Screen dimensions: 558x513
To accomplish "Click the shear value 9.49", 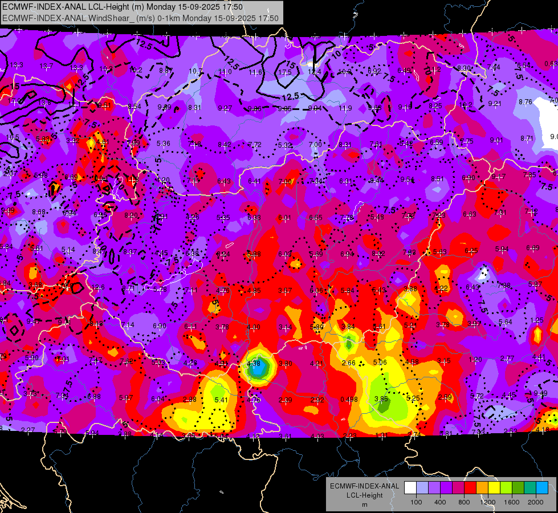I will (x=540, y=393).
